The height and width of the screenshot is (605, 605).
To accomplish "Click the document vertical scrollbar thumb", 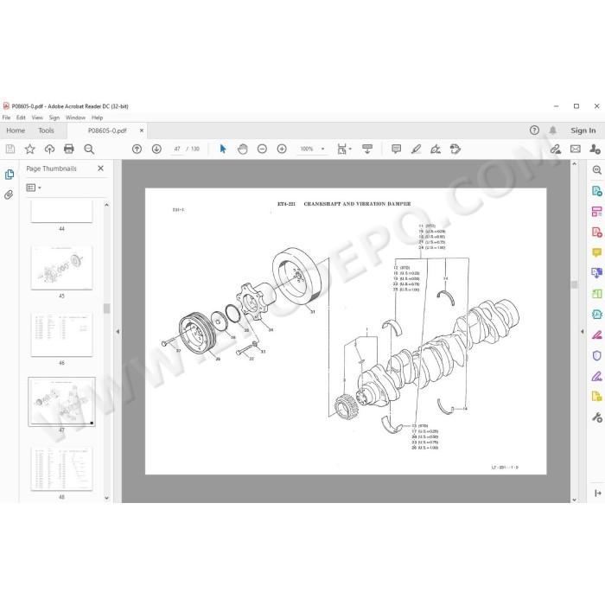I will 574,284.
